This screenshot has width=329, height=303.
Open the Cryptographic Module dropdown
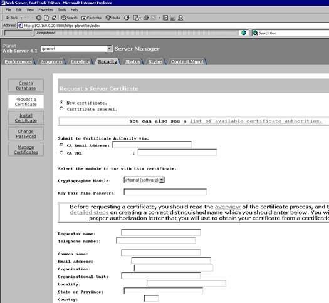tap(162, 180)
